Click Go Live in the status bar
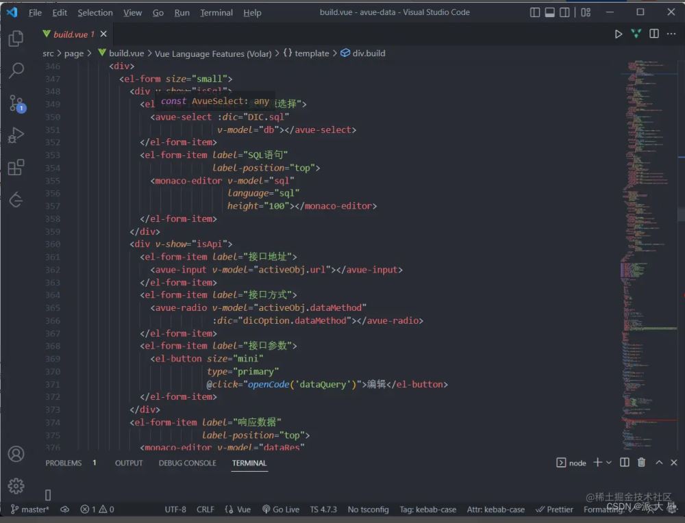Image resolution: width=685 pixels, height=523 pixels. (x=280, y=509)
